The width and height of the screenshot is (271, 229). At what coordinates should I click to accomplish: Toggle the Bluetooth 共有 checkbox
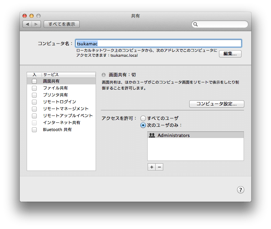click(34, 130)
